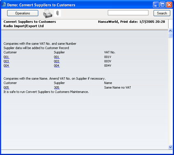Open supplier 003 link

coord(57,61)
